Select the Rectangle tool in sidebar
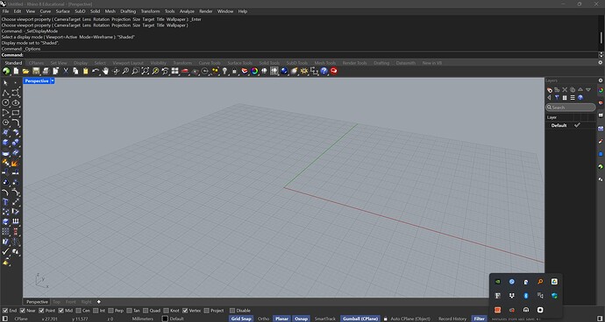 click(x=16, y=113)
